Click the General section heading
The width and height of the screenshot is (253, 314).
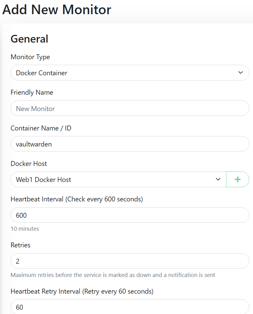coord(29,39)
